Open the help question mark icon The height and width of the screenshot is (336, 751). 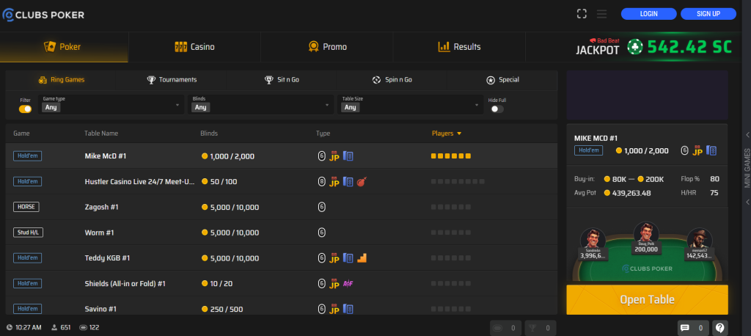[720, 328]
